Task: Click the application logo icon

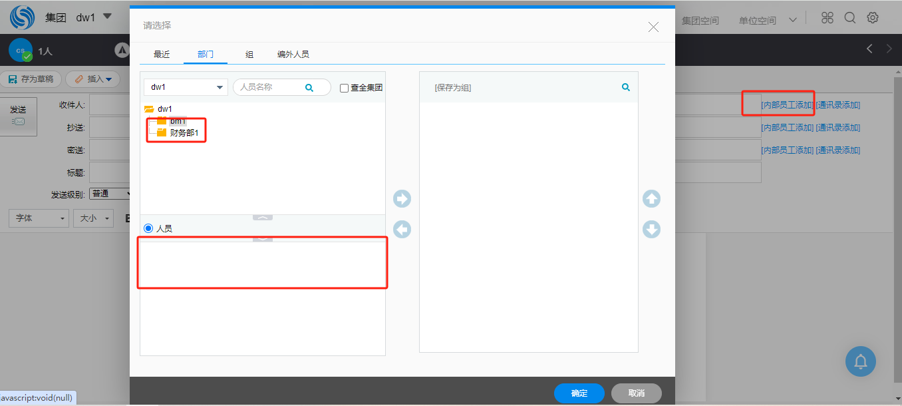Action: point(22,17)
